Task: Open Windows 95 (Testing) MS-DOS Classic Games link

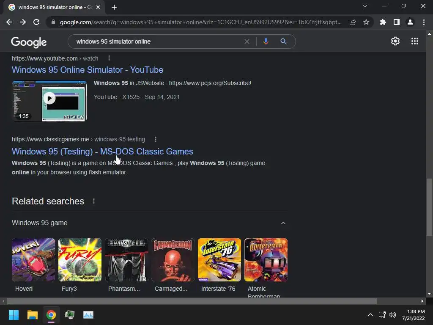Action: click(102, 151)
